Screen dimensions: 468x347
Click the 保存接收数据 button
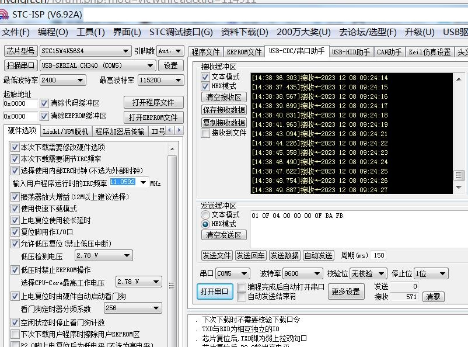tap(224, 110)
